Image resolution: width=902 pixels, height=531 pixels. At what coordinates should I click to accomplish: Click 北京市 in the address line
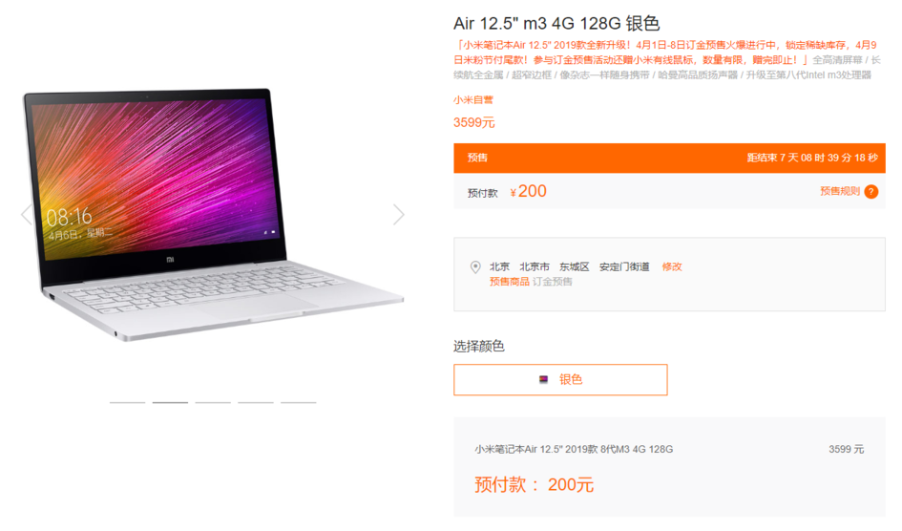tap(535, 267)
